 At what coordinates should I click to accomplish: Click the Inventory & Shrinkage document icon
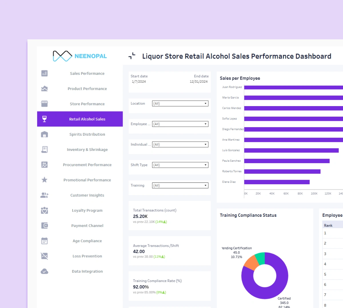click(44, 149)
